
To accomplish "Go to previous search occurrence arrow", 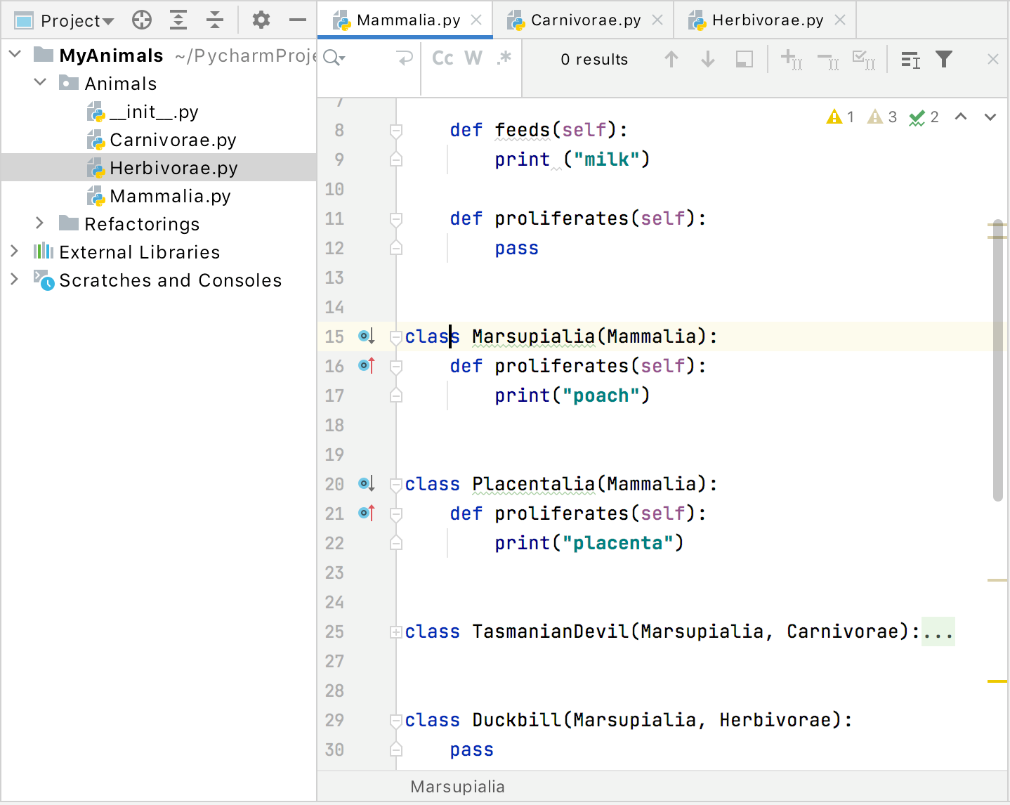I will pos(671,60).
